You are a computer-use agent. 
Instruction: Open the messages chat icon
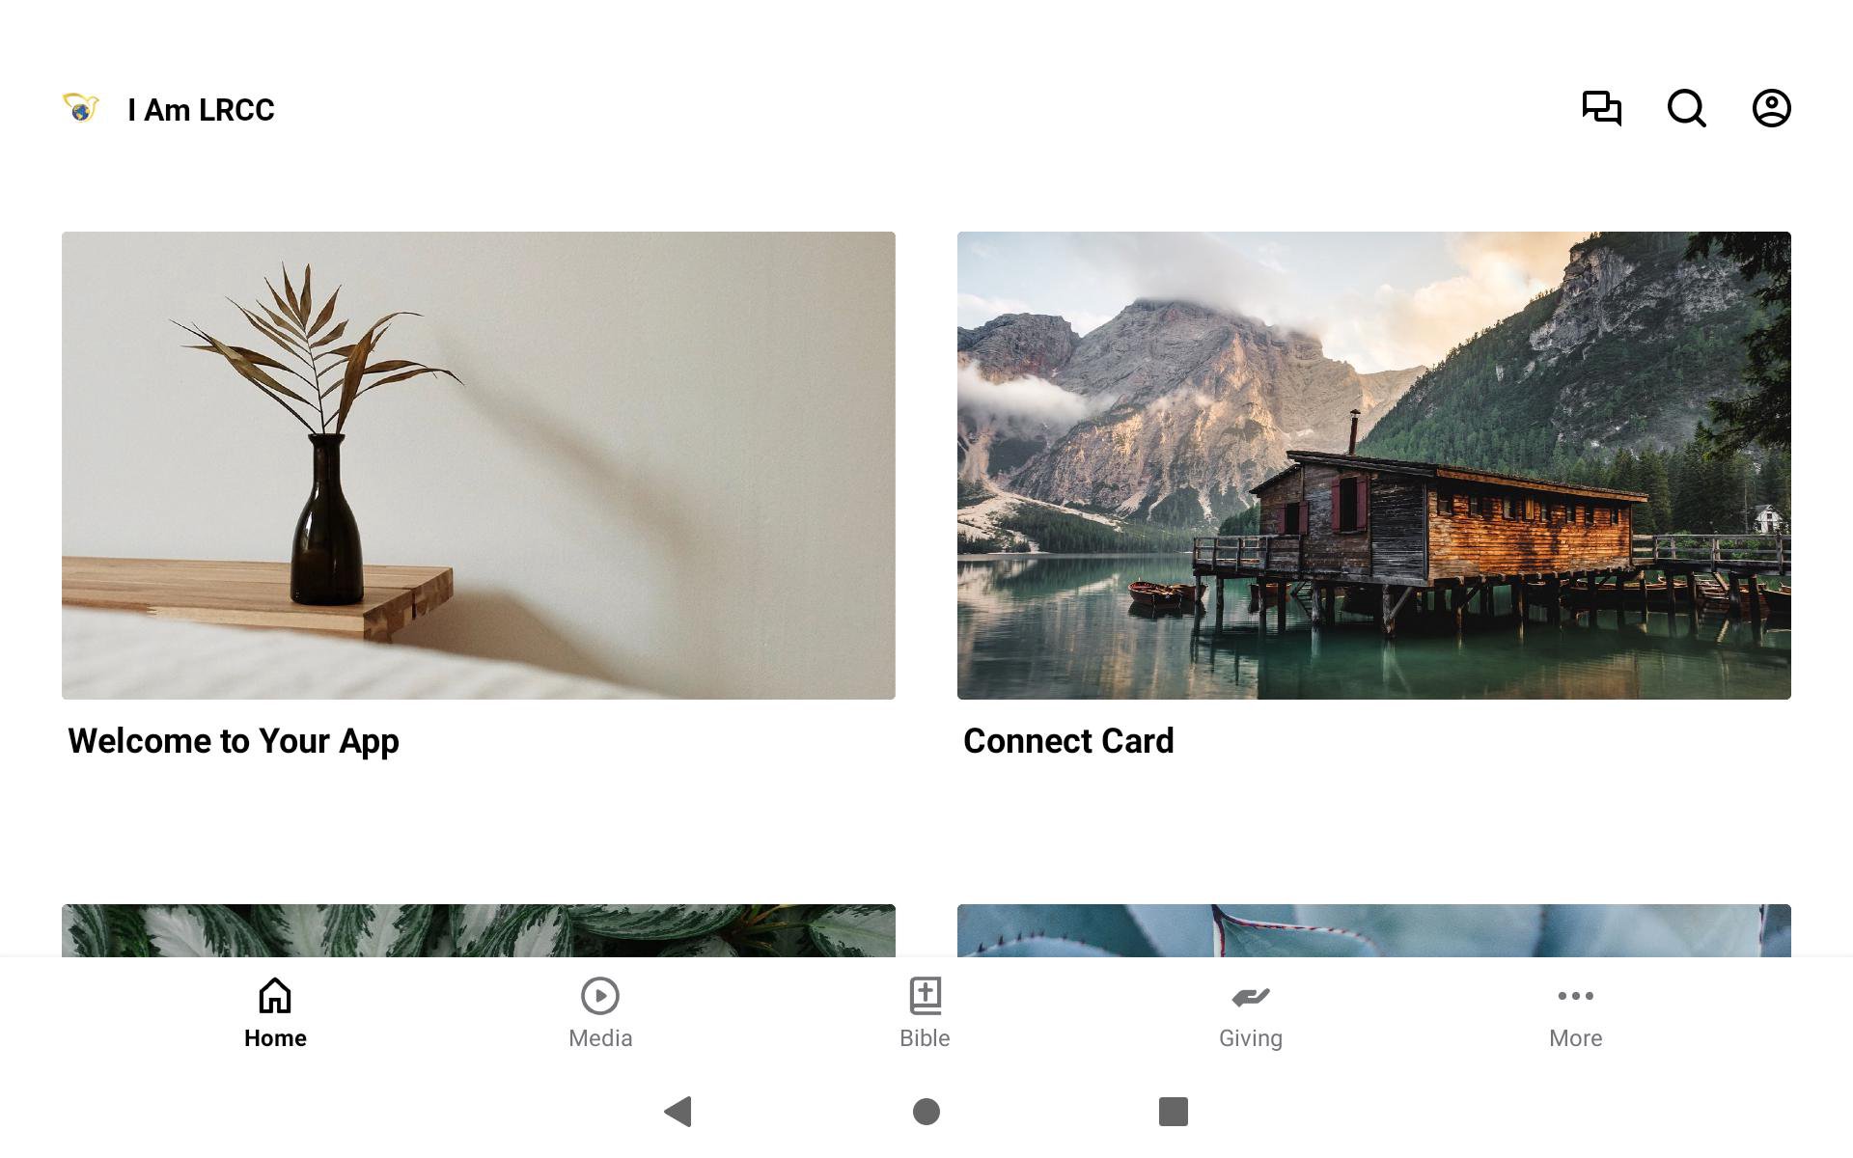pyautogui.click(x=1602, y=108)
